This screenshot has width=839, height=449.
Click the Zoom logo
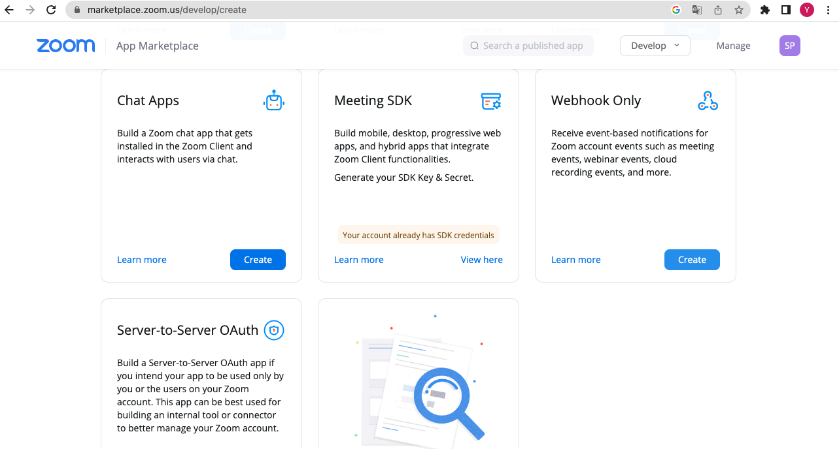coord(65,45)
